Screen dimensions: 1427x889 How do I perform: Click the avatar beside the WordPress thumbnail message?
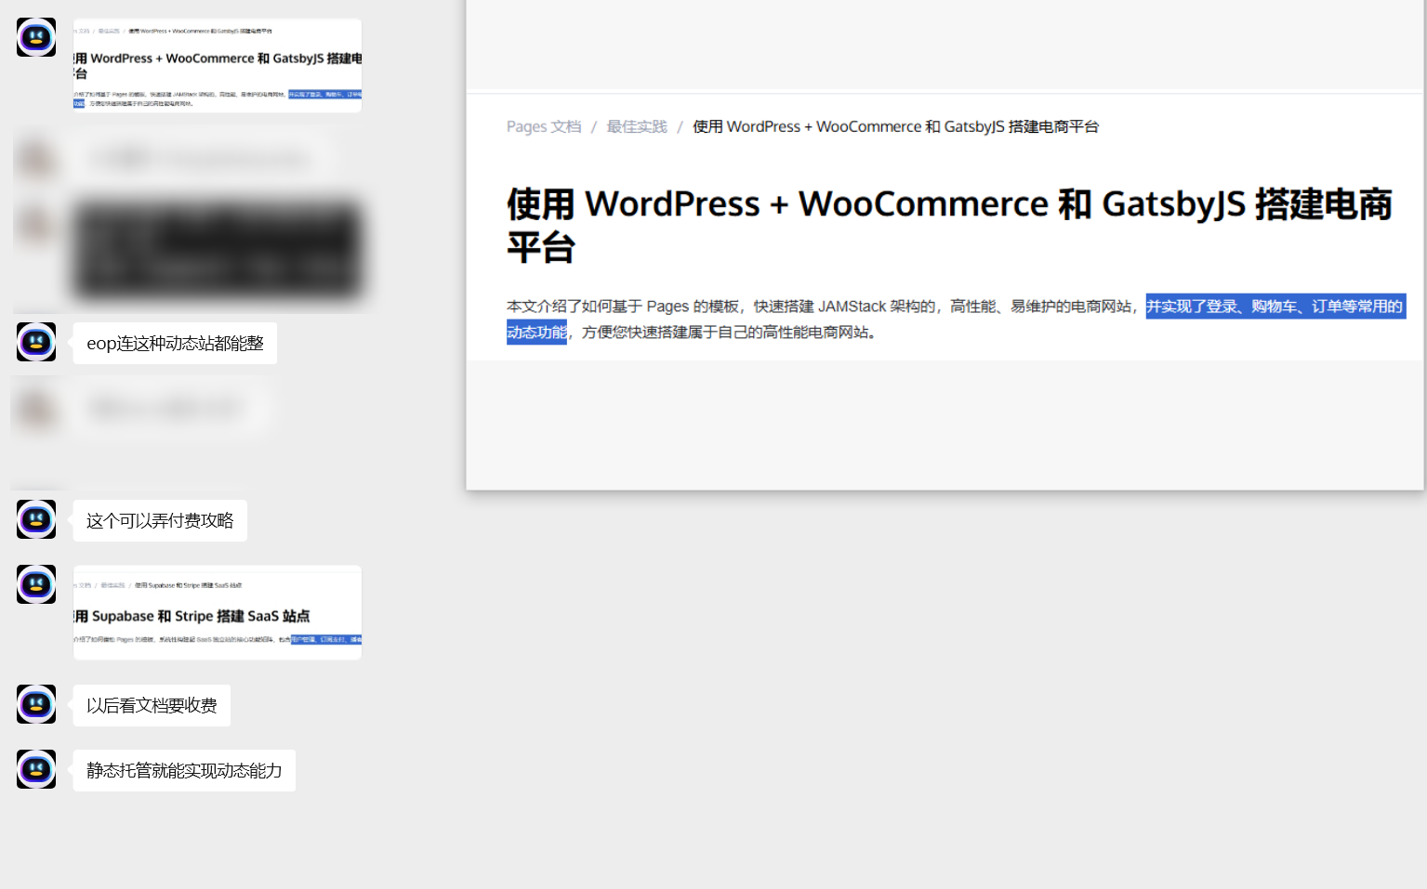[x=36, y=37]
